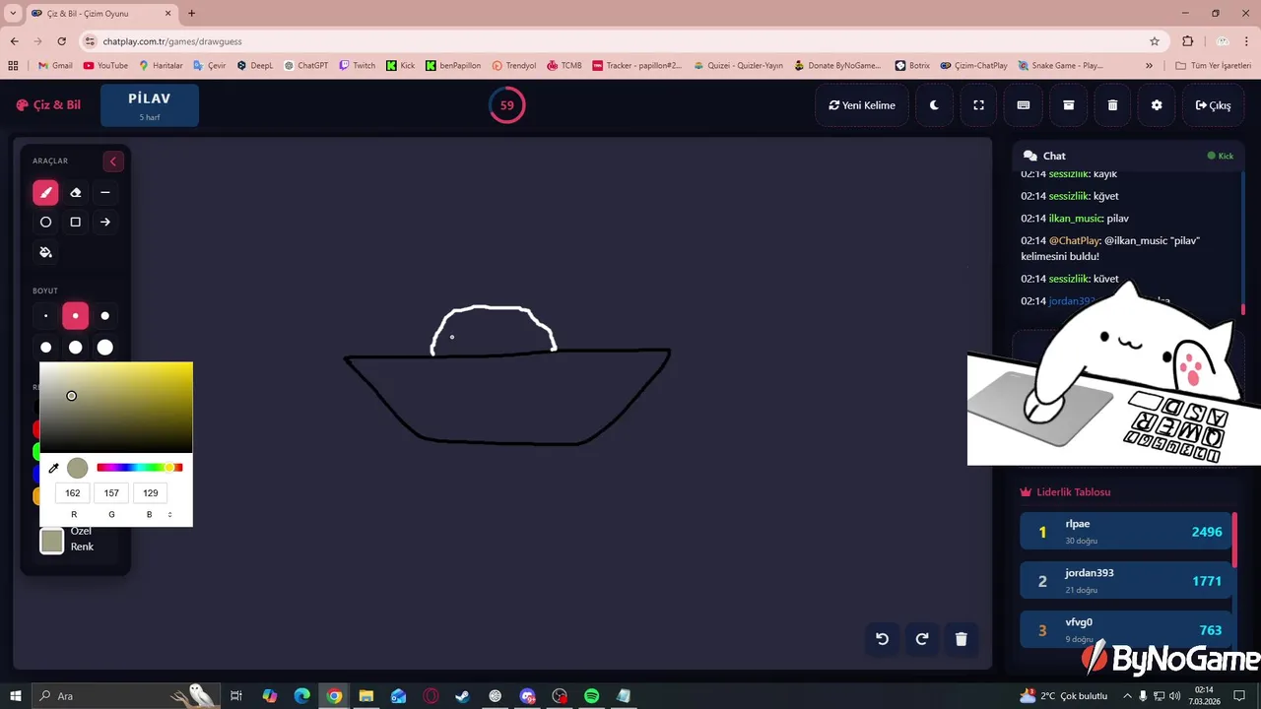Pick the eyedropper in color picker
The height and width of the screenshot is (709, 1261).
54,468
